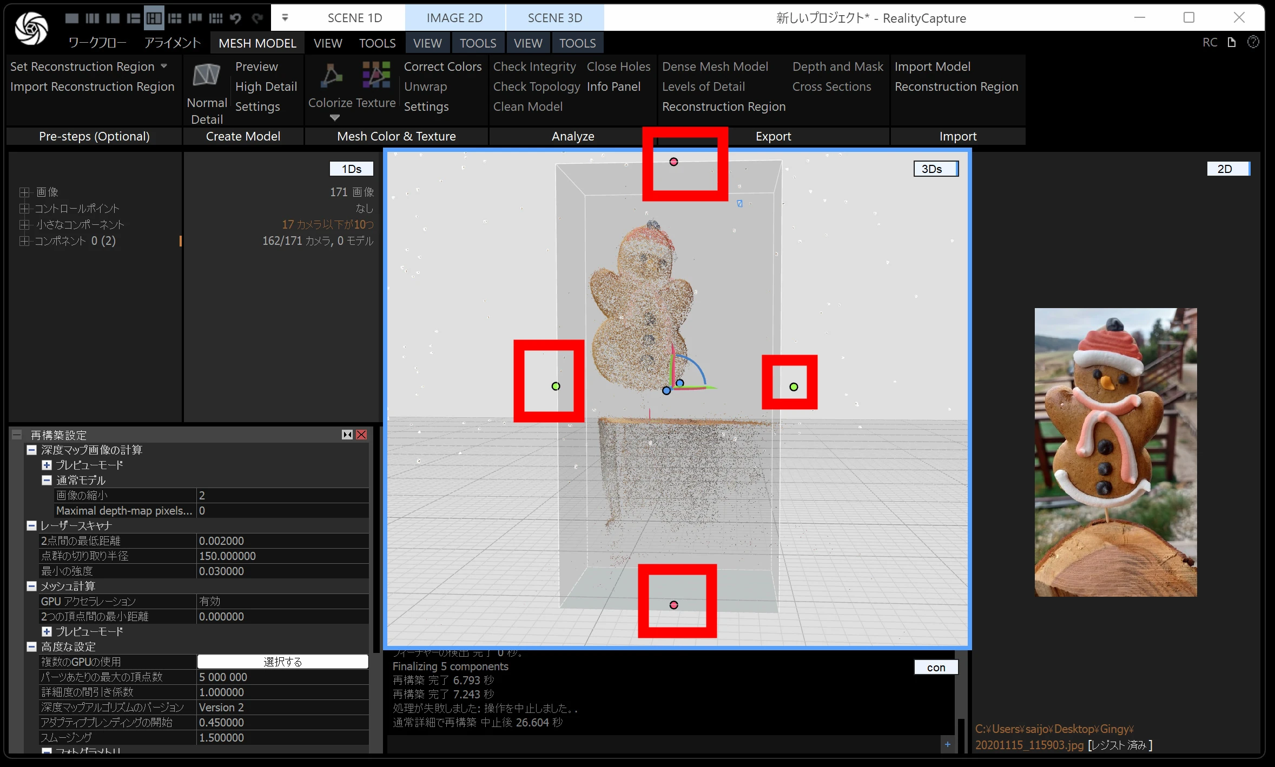The height and width of the screenshot is (767, 1275).
Task: Collapse the 深度マップ画像の計算 section
Action: (31, 450)
